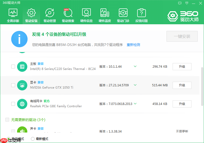Open 硬件信息 hardware info
Viewport: 204px width, 143px height.
coord(86,15)
